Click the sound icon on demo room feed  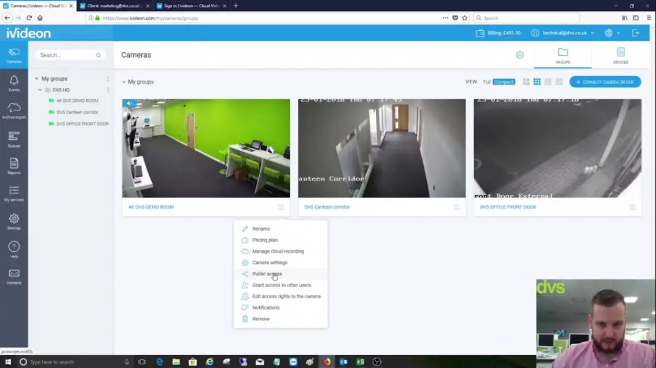click(x=129, y=103)
